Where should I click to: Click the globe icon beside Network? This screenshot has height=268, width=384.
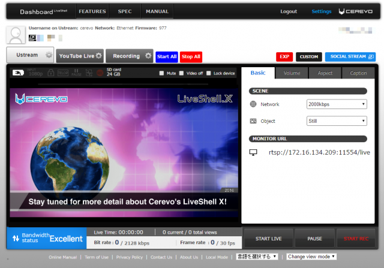coord(253,104)
